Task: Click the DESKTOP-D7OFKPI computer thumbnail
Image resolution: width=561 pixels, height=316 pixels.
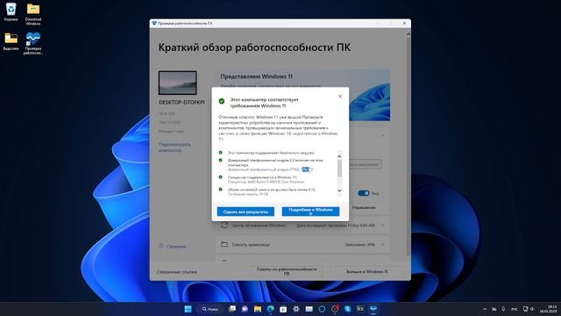Action: (177, 83)
